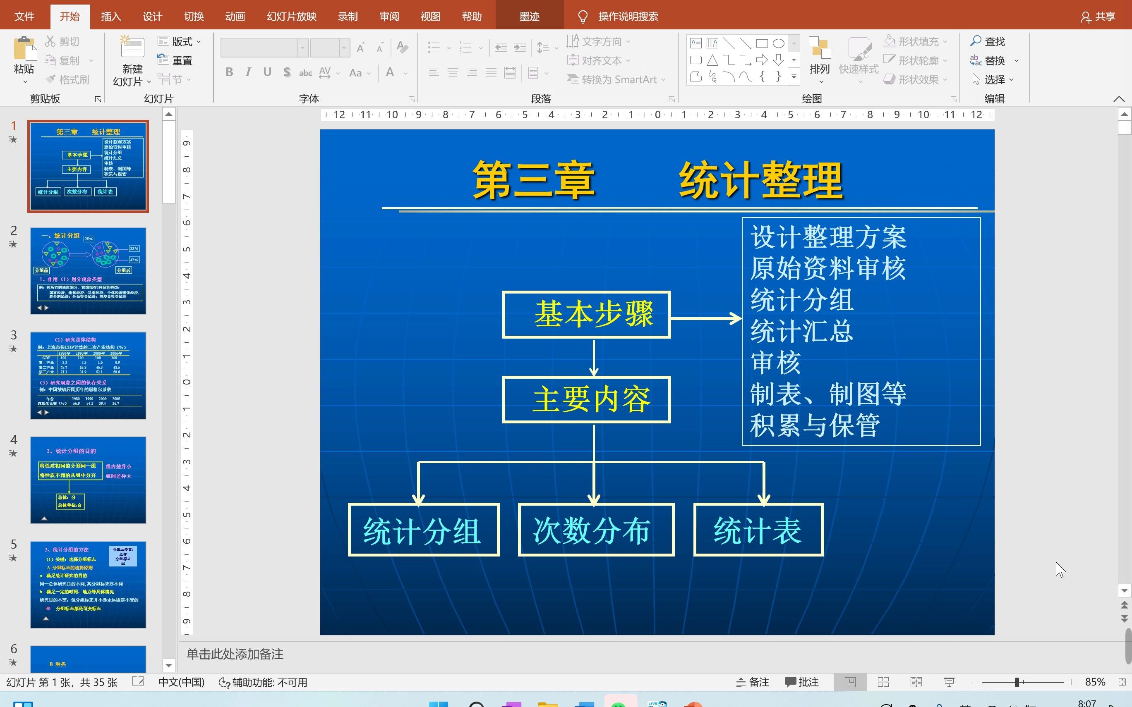
Task: Switch to Slide Sorter view icon
Action: [x=883, y=682]
